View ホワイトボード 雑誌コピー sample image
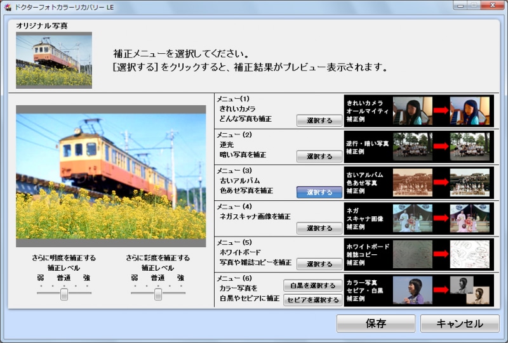 click(x=418, y=254)
